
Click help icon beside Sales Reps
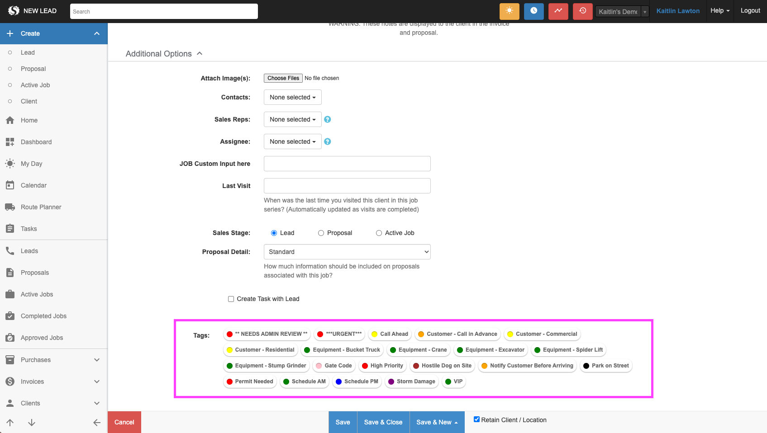click(x=328, y=119)
